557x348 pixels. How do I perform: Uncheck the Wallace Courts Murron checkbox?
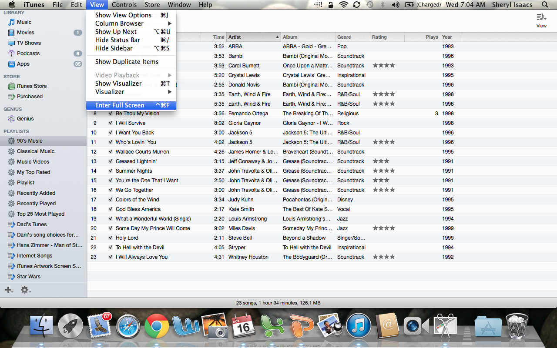coord(111,152)
